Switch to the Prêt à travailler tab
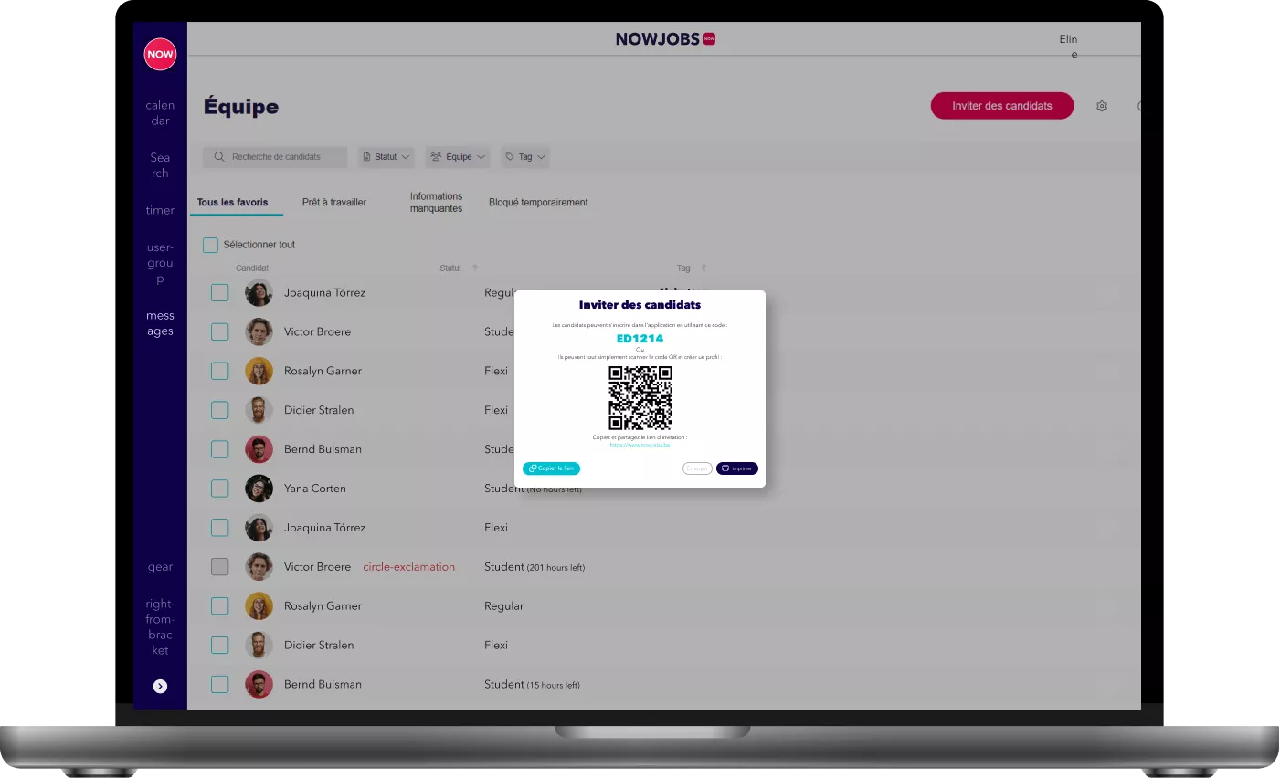This screenshot has height=778, width=1280. tap(334, 203)
